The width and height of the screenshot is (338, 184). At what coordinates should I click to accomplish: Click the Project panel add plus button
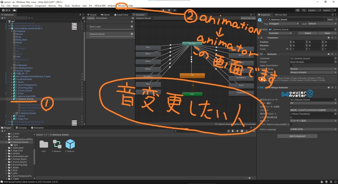tap(3, 131)
